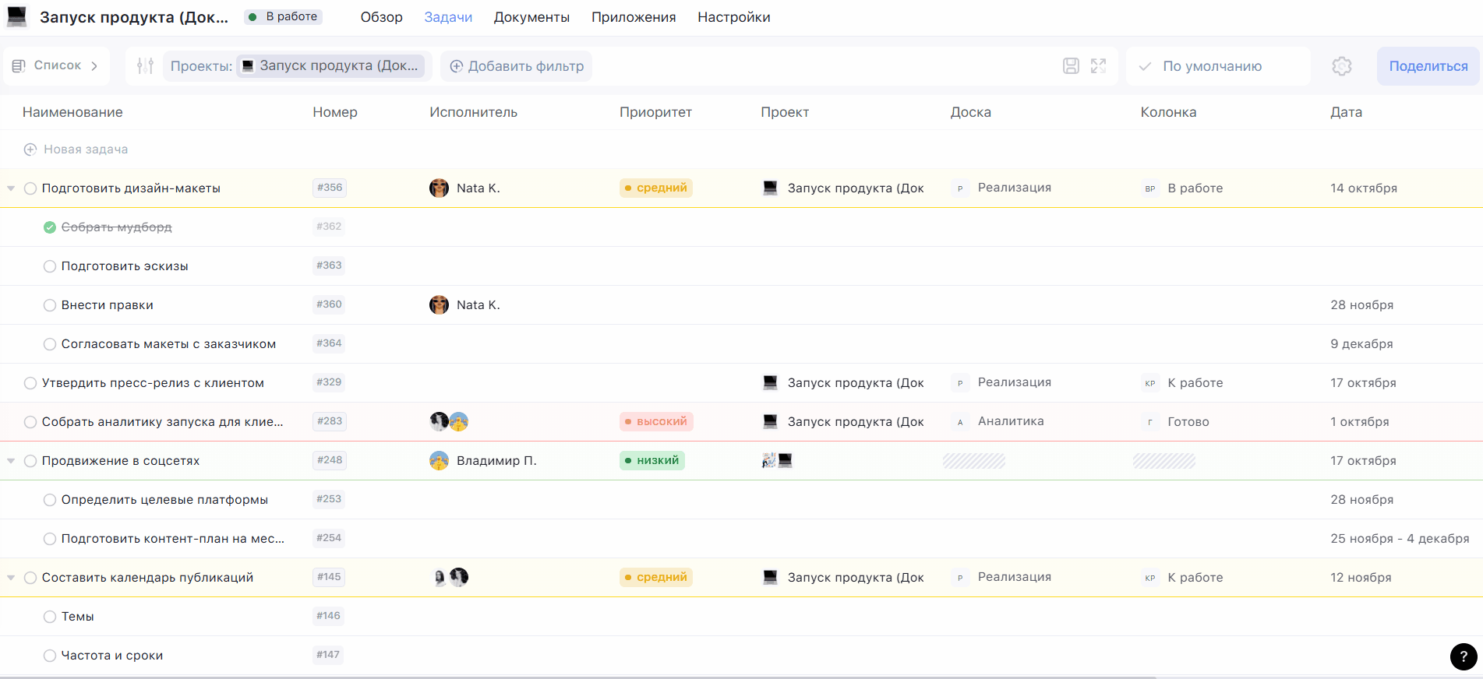Collapse Подготовить дизайн-макеты subtasks
The height and width of the screenshot is (679, 1483).
(11, 188)
